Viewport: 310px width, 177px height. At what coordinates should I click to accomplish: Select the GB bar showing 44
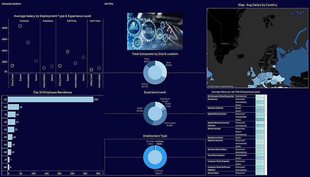tap(13, 107)
